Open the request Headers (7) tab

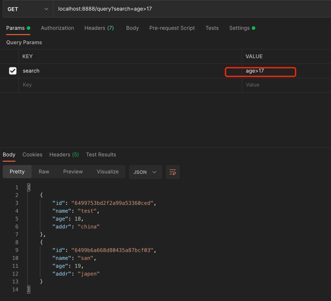coord(99,28)
